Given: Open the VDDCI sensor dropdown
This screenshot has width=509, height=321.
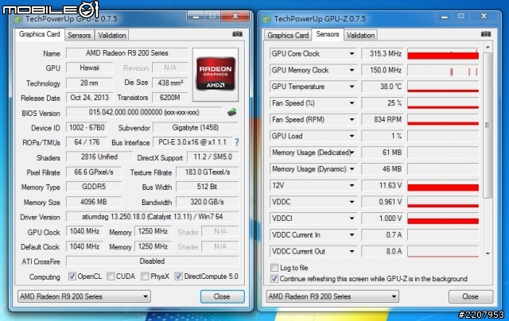Looking at the screenshot, I should point(352,219).
